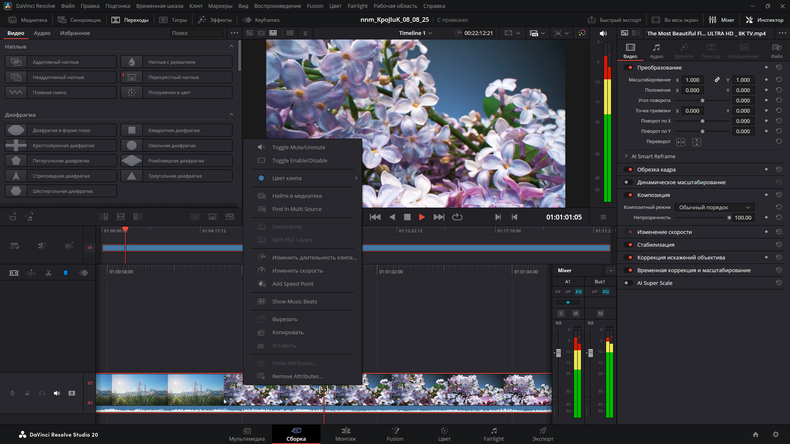
Task: Open Файл tab in inspector
Action: click(x=777, y=51)
